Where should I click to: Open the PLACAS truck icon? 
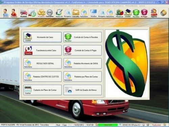(x=24, y=13)
